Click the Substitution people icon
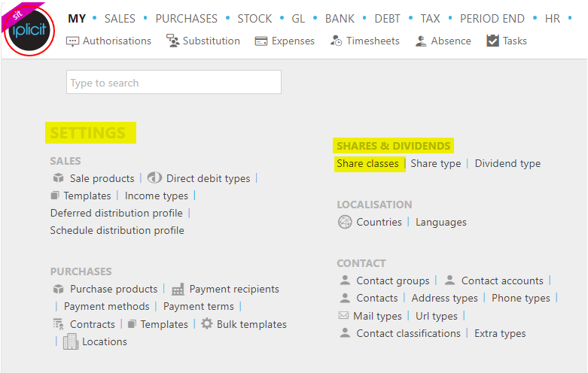This screenshot has width=588, height=373. (173, 41)
